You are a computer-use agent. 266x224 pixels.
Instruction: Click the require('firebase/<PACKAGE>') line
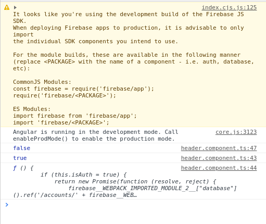point(65,95)
